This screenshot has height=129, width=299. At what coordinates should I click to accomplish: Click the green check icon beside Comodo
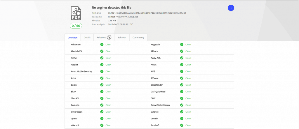[x=102, y=105]
